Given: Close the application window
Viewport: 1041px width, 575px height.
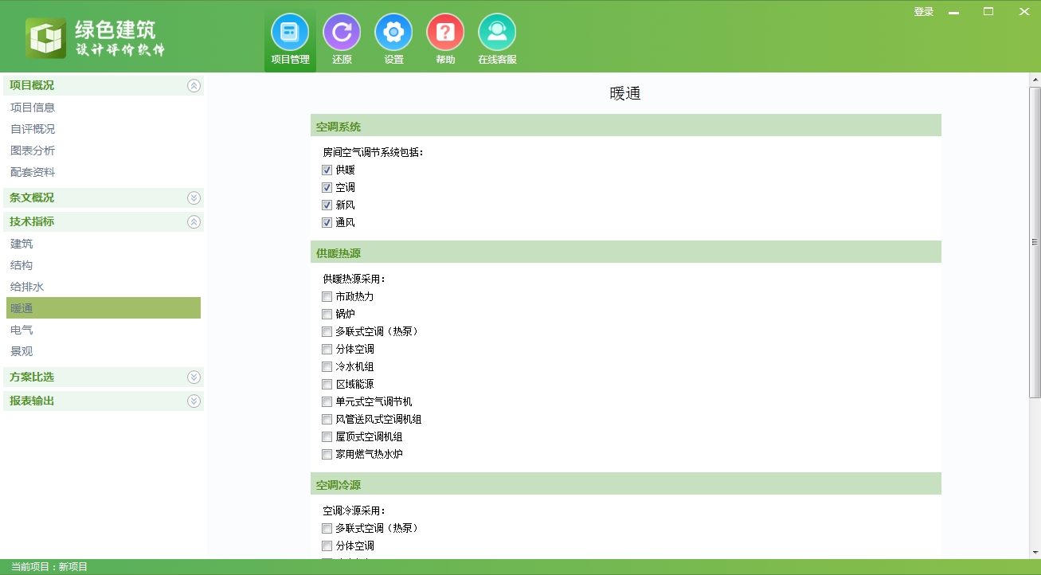Looking at the screenshot, I should coord(1023,12).
